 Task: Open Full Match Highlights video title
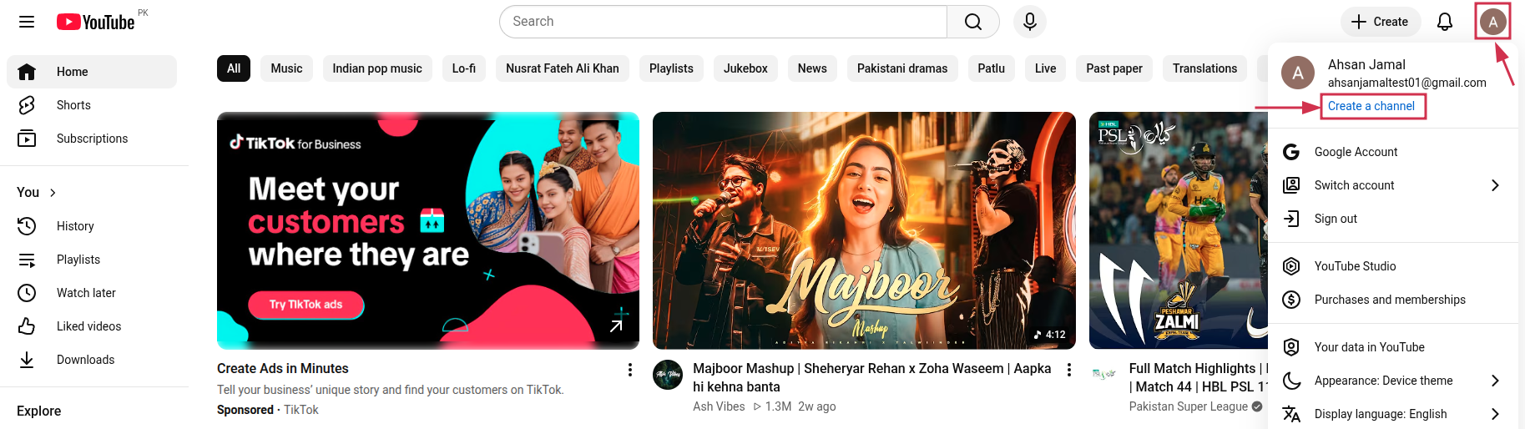tap(1199, 377)
